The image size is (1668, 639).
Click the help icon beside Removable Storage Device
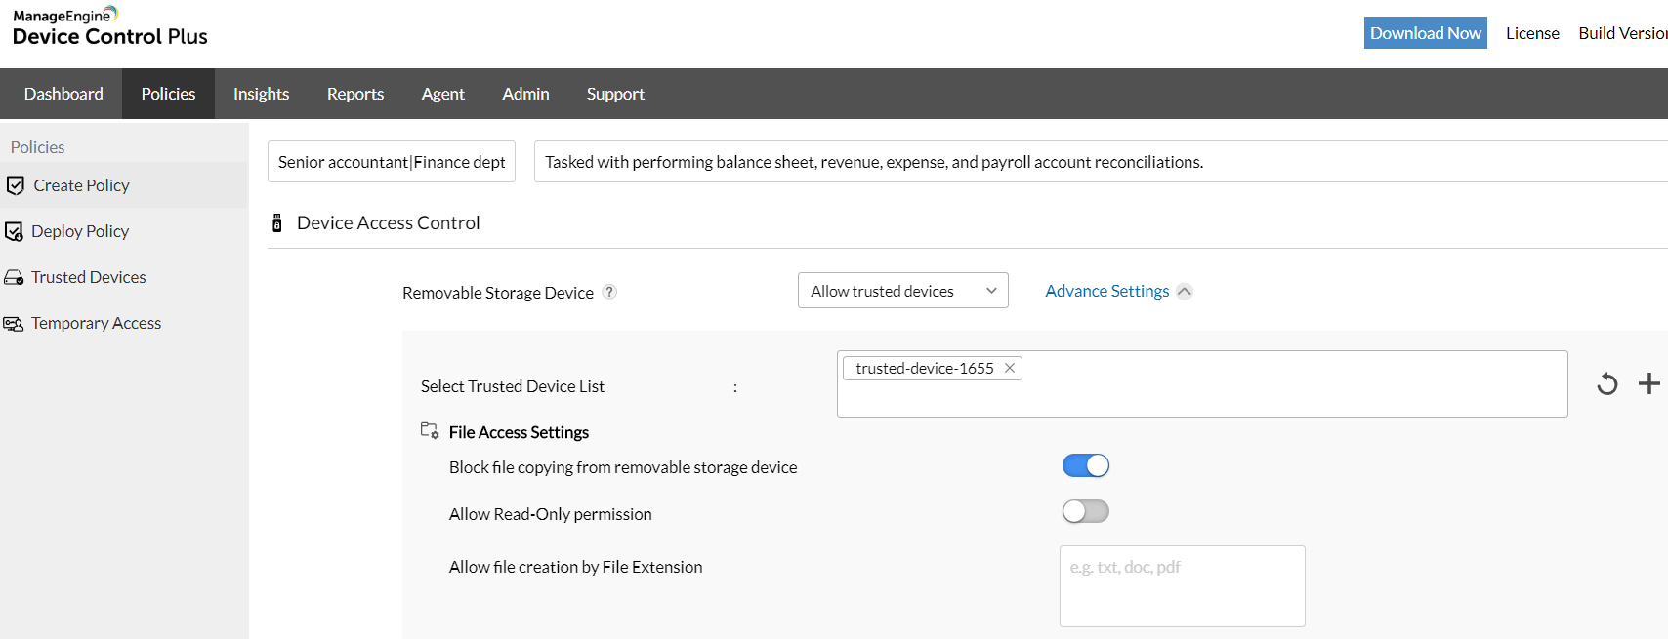click(x=609, y=292)
